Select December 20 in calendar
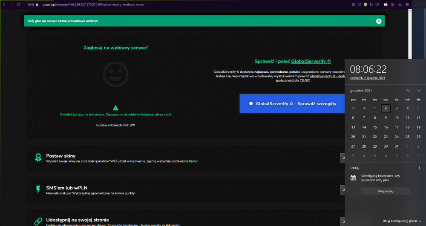426x226 pixels. [x=353, y=137]
